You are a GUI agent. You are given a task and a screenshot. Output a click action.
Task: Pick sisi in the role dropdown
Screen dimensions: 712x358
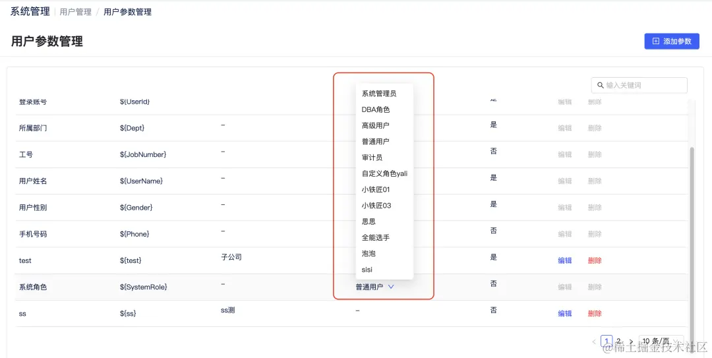click(x=367, y=270)
